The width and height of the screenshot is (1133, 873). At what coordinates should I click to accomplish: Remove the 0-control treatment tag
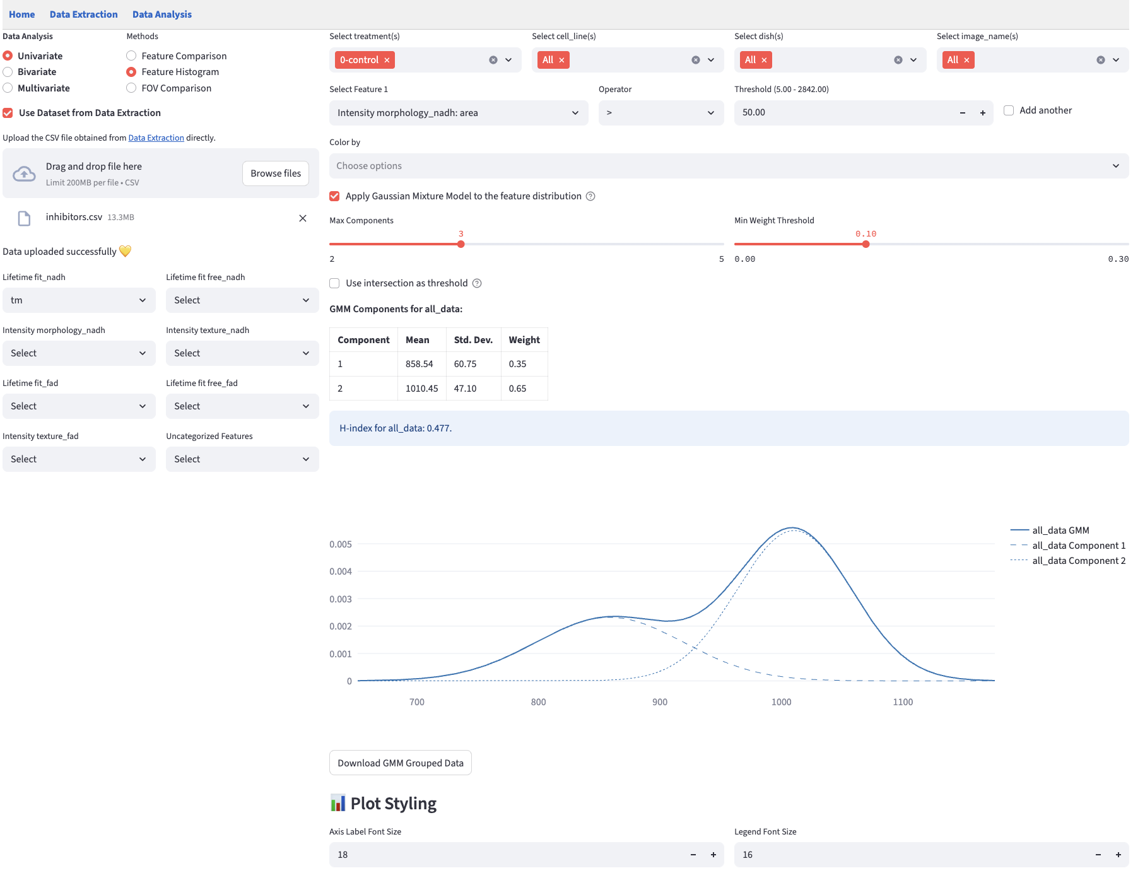click(x=387, y=60)
